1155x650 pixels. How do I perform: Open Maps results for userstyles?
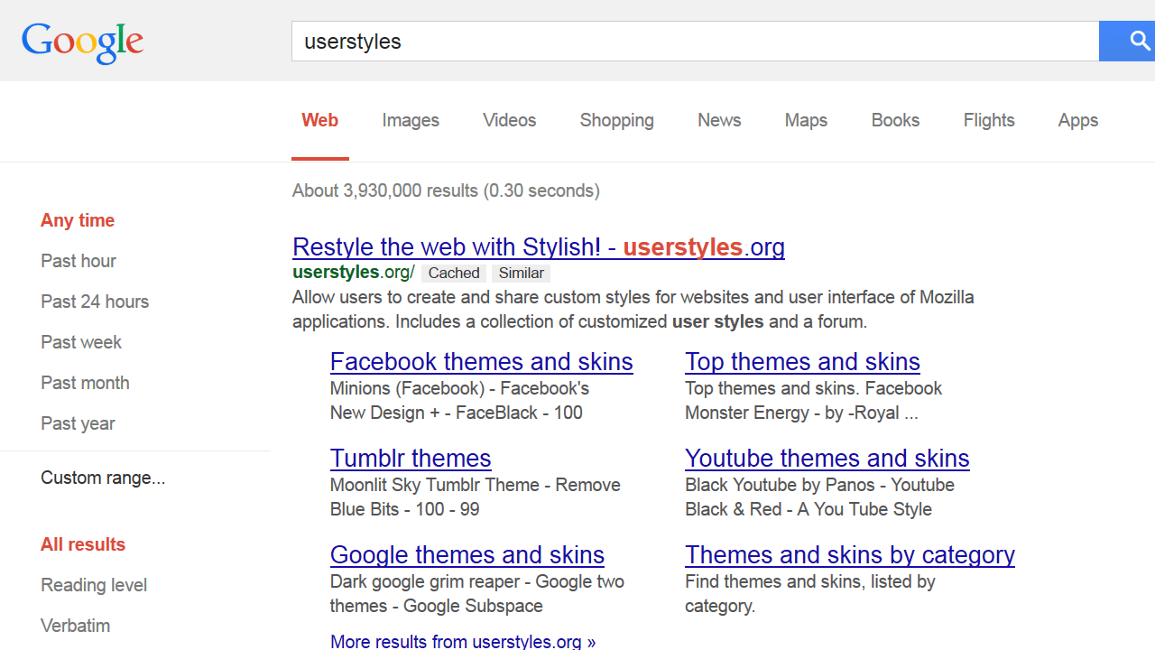pyautogui.click(x=805, y=120)
